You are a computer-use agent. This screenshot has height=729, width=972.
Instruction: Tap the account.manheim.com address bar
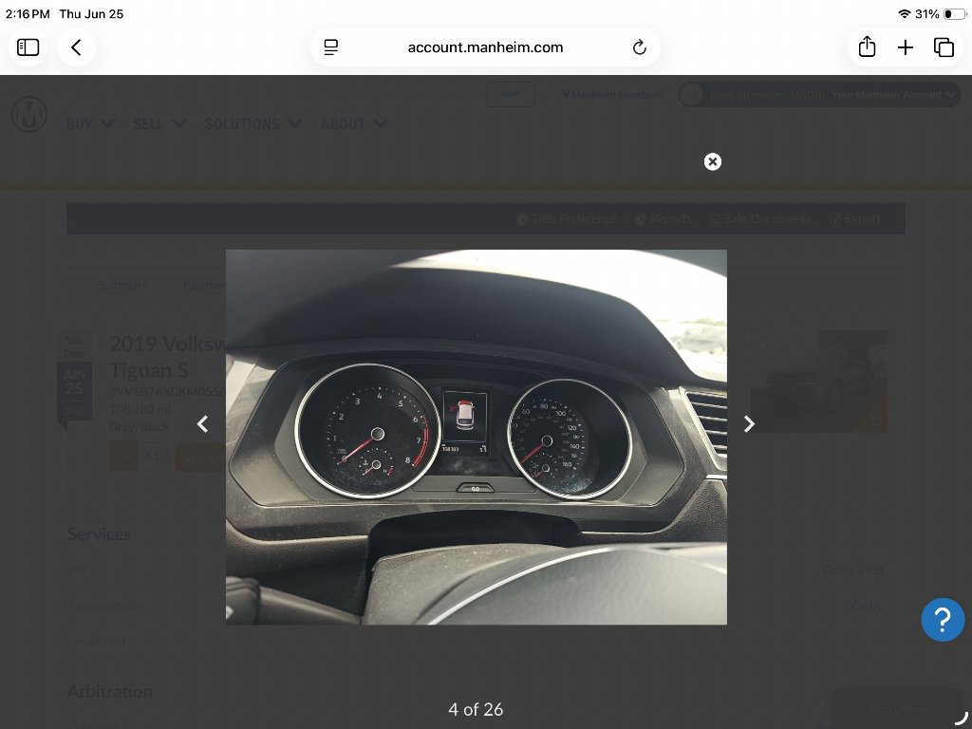(485, 47)
